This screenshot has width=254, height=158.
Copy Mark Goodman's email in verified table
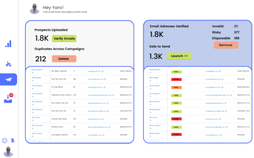220,71
